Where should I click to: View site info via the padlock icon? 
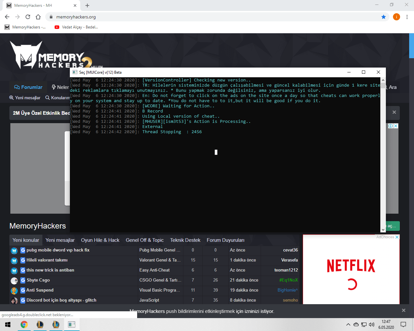point(51,17)
